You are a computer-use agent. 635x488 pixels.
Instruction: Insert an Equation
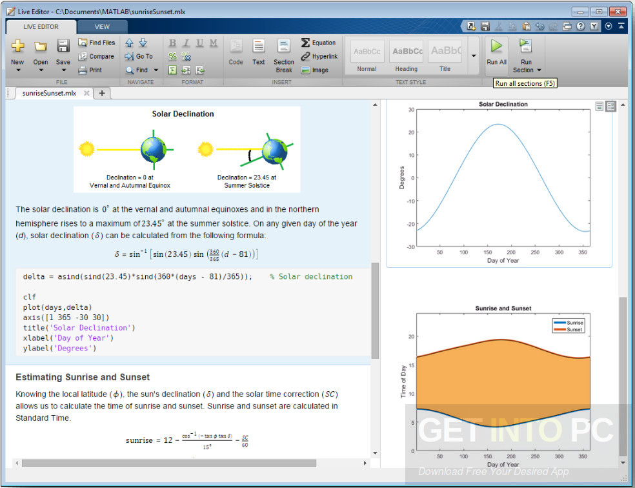tap(319, 43)
